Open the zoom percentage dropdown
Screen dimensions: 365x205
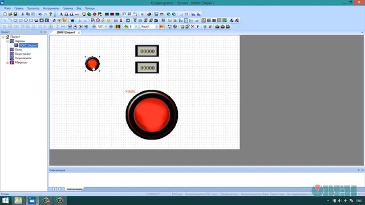click(106, 27)
